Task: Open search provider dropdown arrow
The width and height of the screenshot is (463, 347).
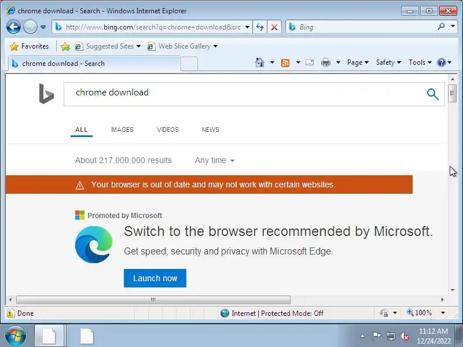Action: (x=453, y=26)
